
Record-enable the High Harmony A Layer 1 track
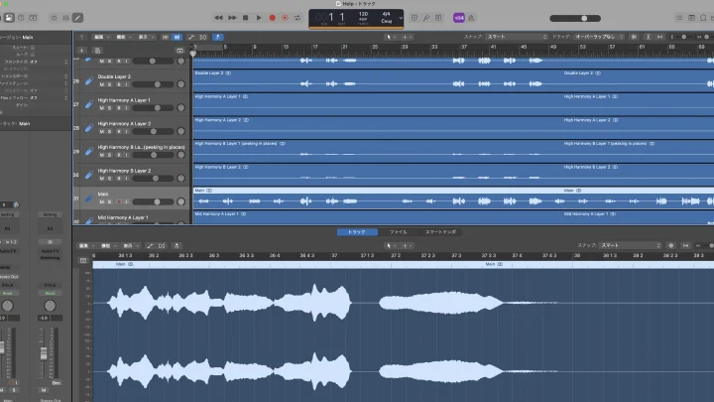[x=119, y=108]
